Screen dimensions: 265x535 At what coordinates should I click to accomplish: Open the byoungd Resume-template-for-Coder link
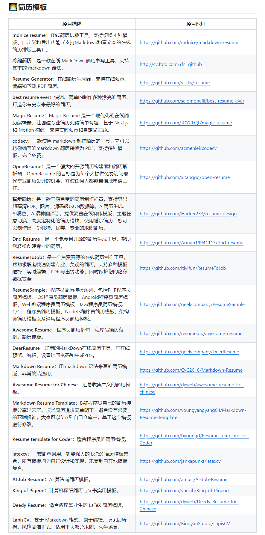(x=194, y=439)
